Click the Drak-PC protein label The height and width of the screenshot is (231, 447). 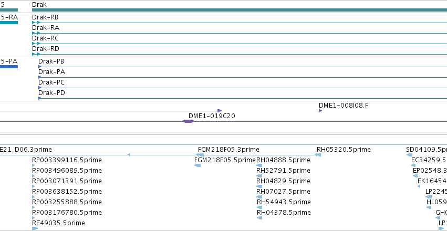(x=51, y=82)
